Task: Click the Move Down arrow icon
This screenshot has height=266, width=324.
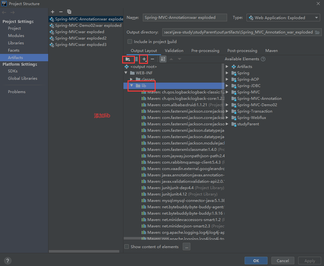Action: click(x=180, y=59)
